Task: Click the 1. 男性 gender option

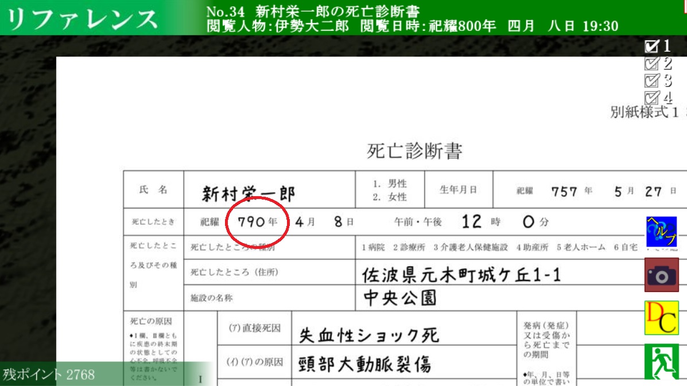Action: point(390,184)
